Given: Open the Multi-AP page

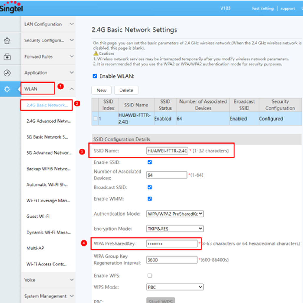Looking at the screenshot, I should 35,248.
